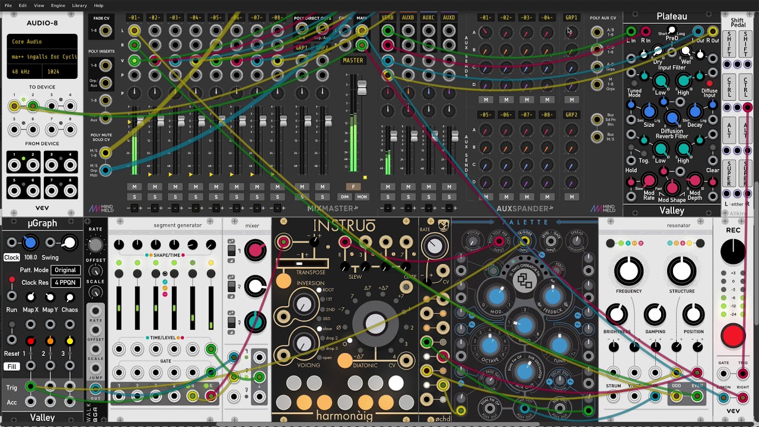Click first segment generator level slider
The image size is (759, 427).
pyautogui.click(x=119, y=307)
